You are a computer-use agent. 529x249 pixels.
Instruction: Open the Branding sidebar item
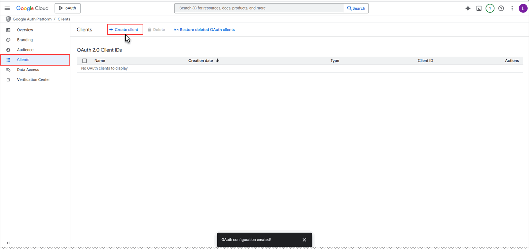point(35,40)
